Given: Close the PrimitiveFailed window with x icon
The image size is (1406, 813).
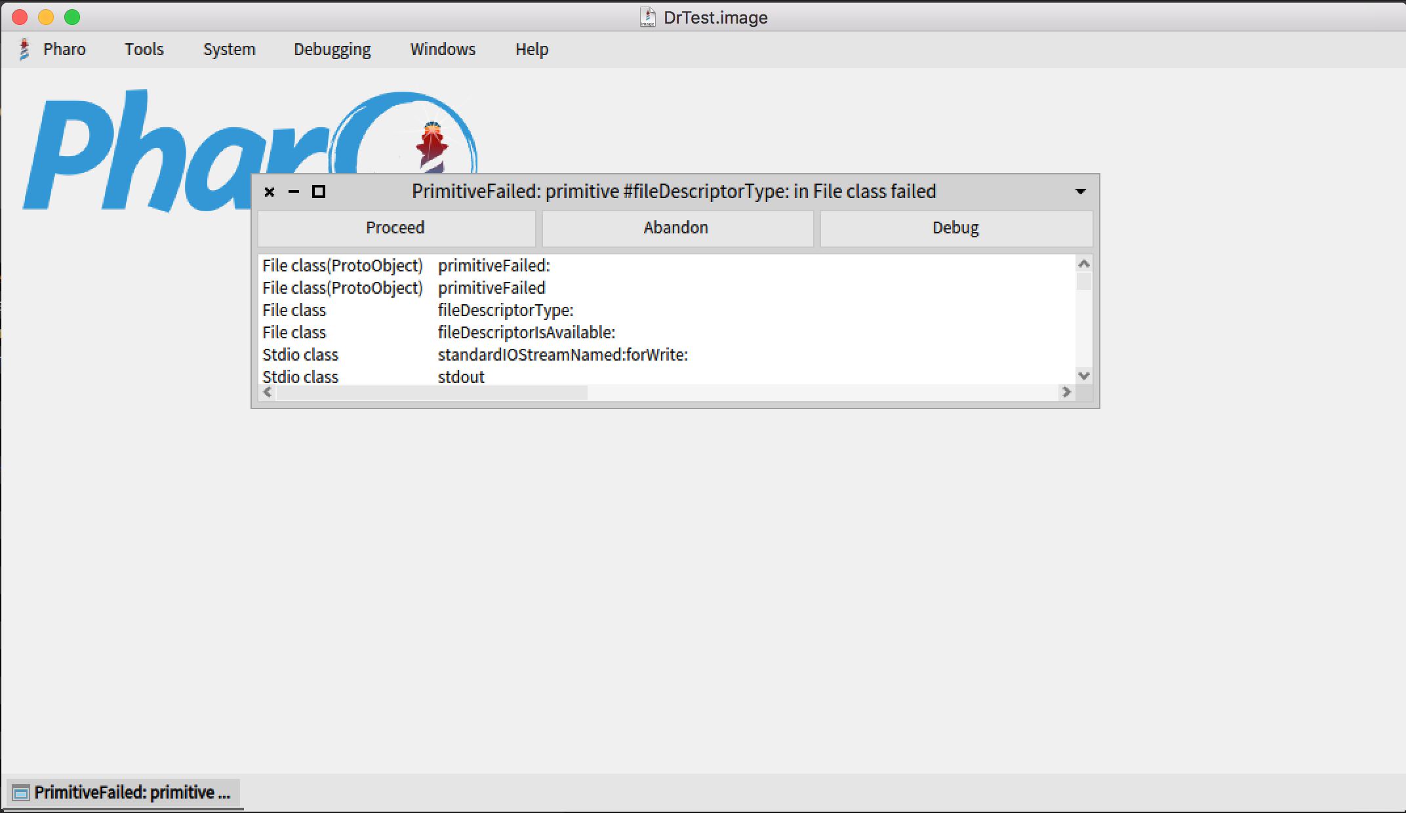Looking at the screenshot, I should pyautogui.click(x=269, y=191).
